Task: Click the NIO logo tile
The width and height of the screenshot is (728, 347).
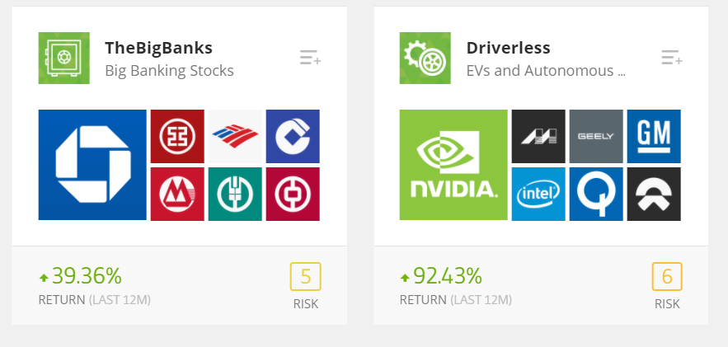Action: pos(654,194)
